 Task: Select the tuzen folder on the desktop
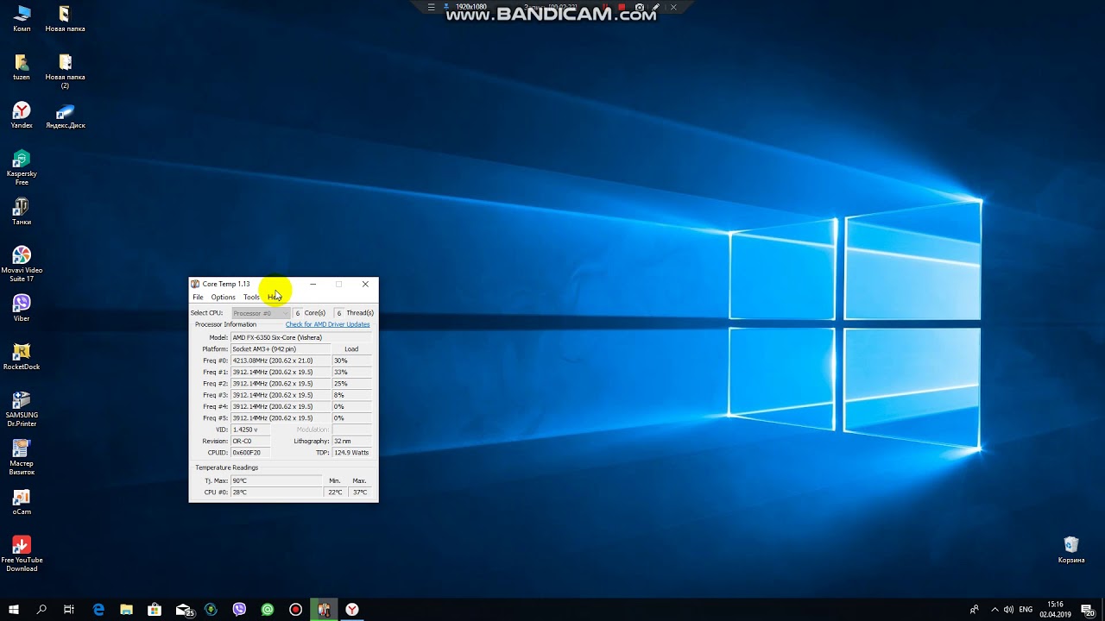[x=22, y=67]
